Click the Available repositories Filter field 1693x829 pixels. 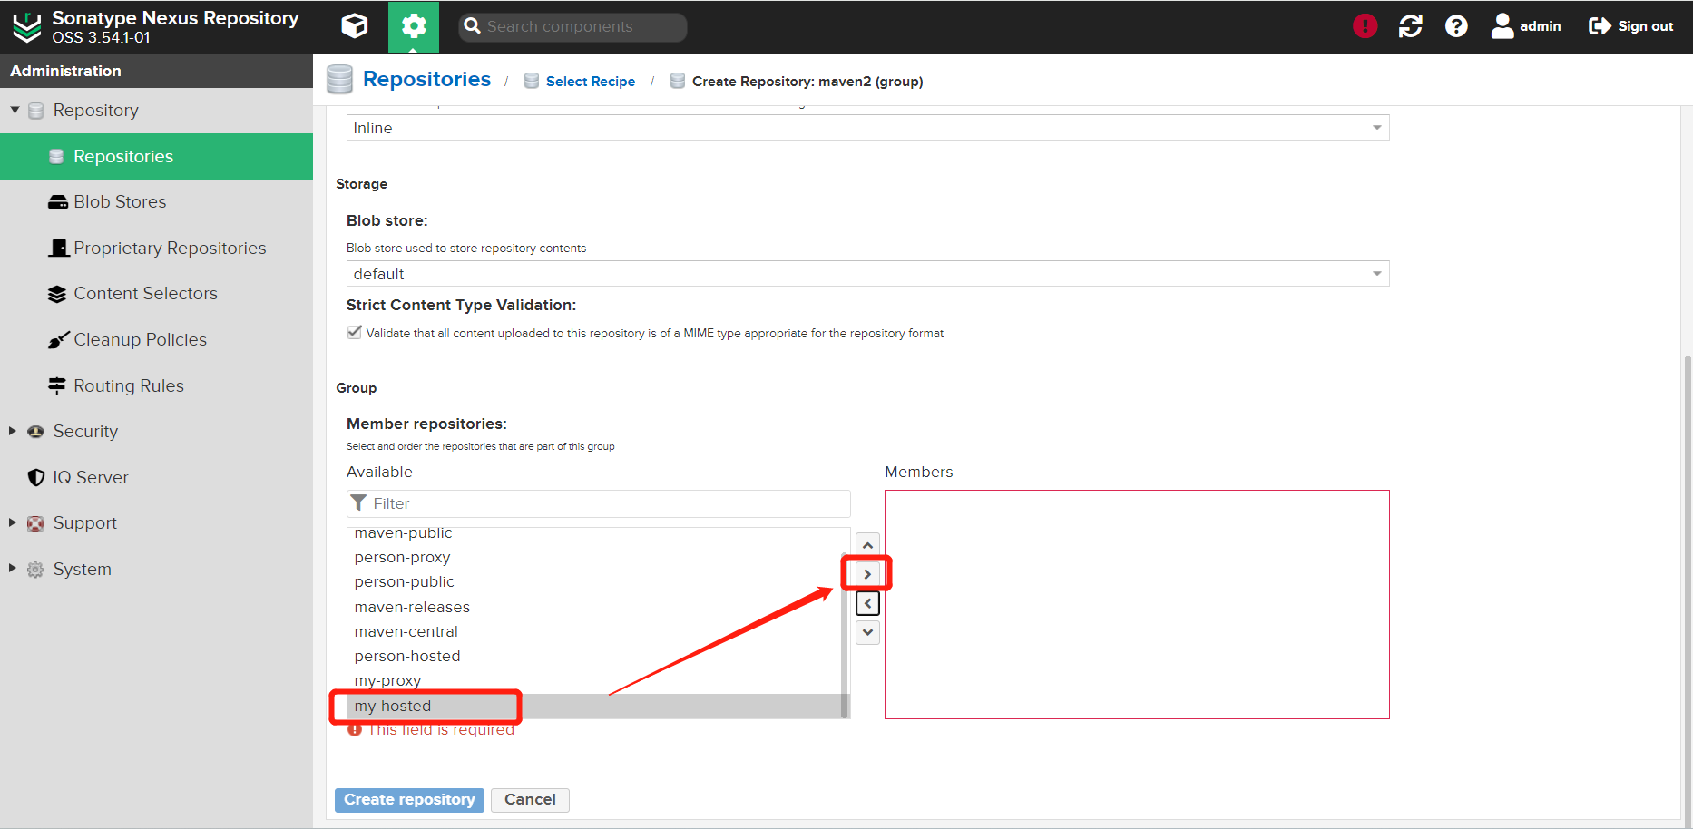click(x=599, y=503)
